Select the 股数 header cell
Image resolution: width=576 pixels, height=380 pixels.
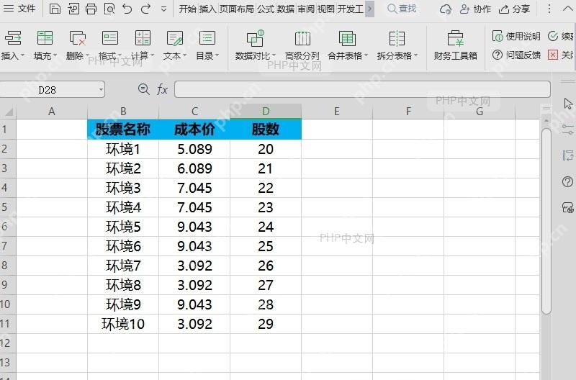coord(266,130)
